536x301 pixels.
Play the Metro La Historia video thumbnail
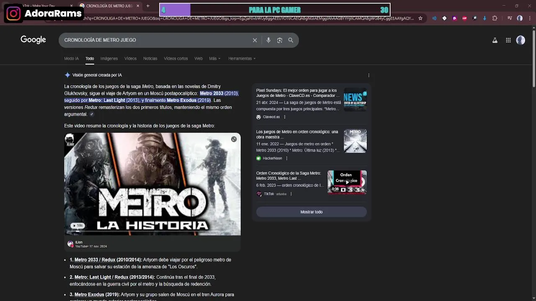152,184
